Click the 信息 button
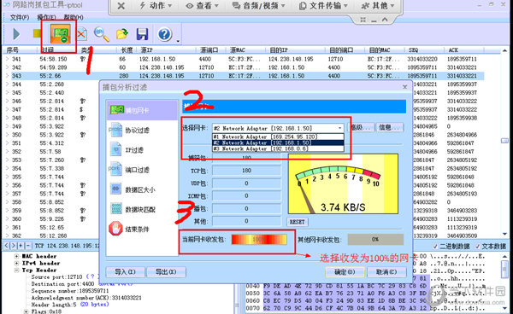This screenshot has height=314, width=513. [x=390, y=127]
